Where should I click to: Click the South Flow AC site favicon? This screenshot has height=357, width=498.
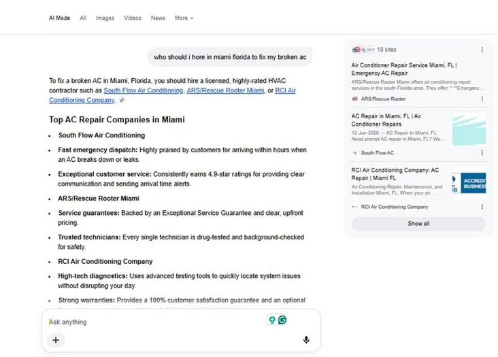pos(354,152)
